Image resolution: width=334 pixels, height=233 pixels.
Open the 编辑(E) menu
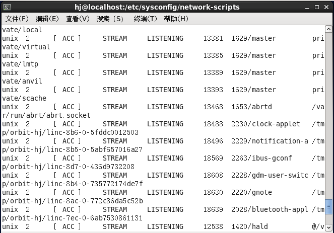pyautogui.click(x=47, y=19)
